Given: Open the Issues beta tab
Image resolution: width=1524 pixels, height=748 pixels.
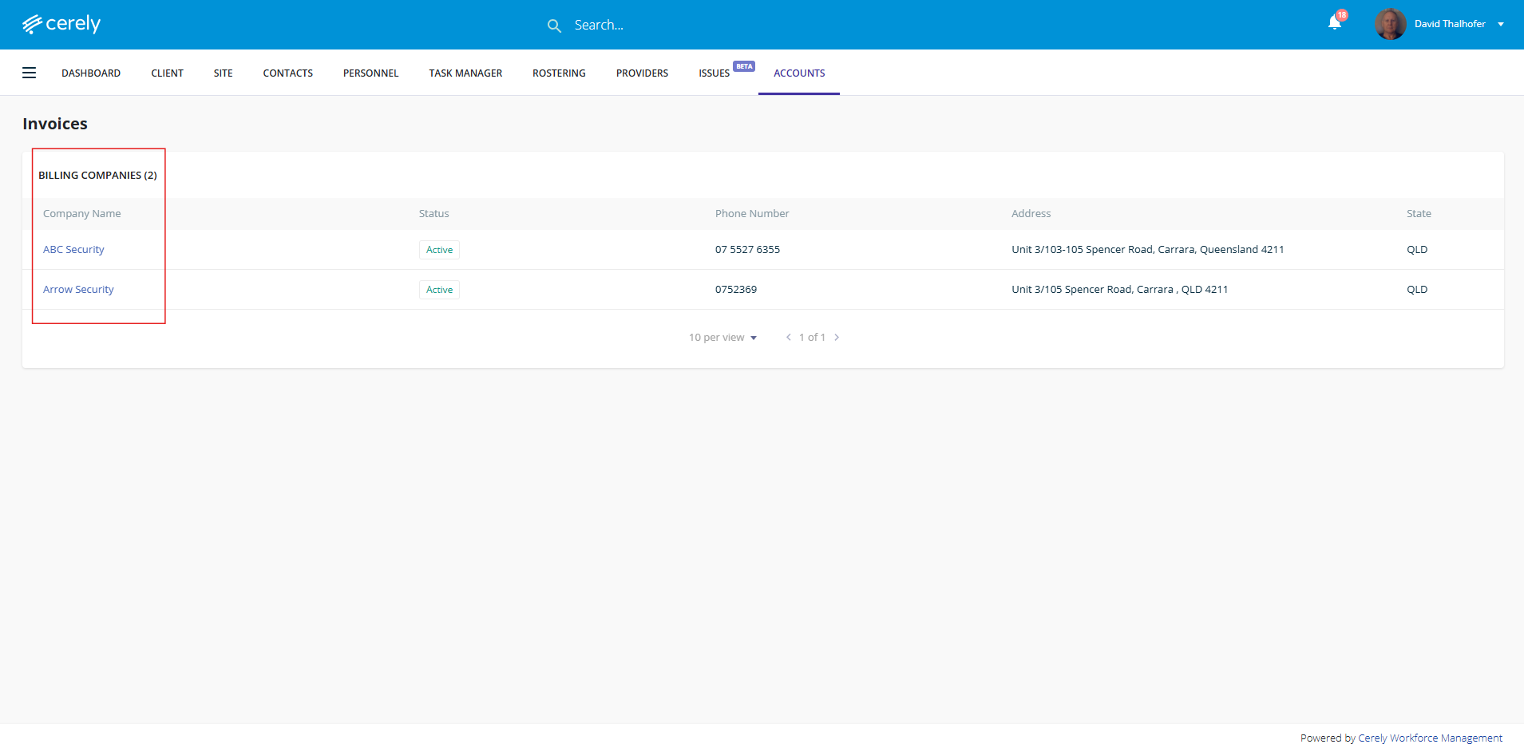Looking at the screenshot, I should click(x=714, y=73).
